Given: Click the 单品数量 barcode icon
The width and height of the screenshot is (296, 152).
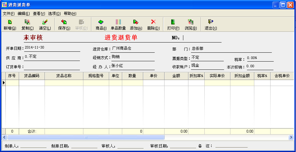Looking at the screenshot, I should pyautogui.click(x=118, y=22).
